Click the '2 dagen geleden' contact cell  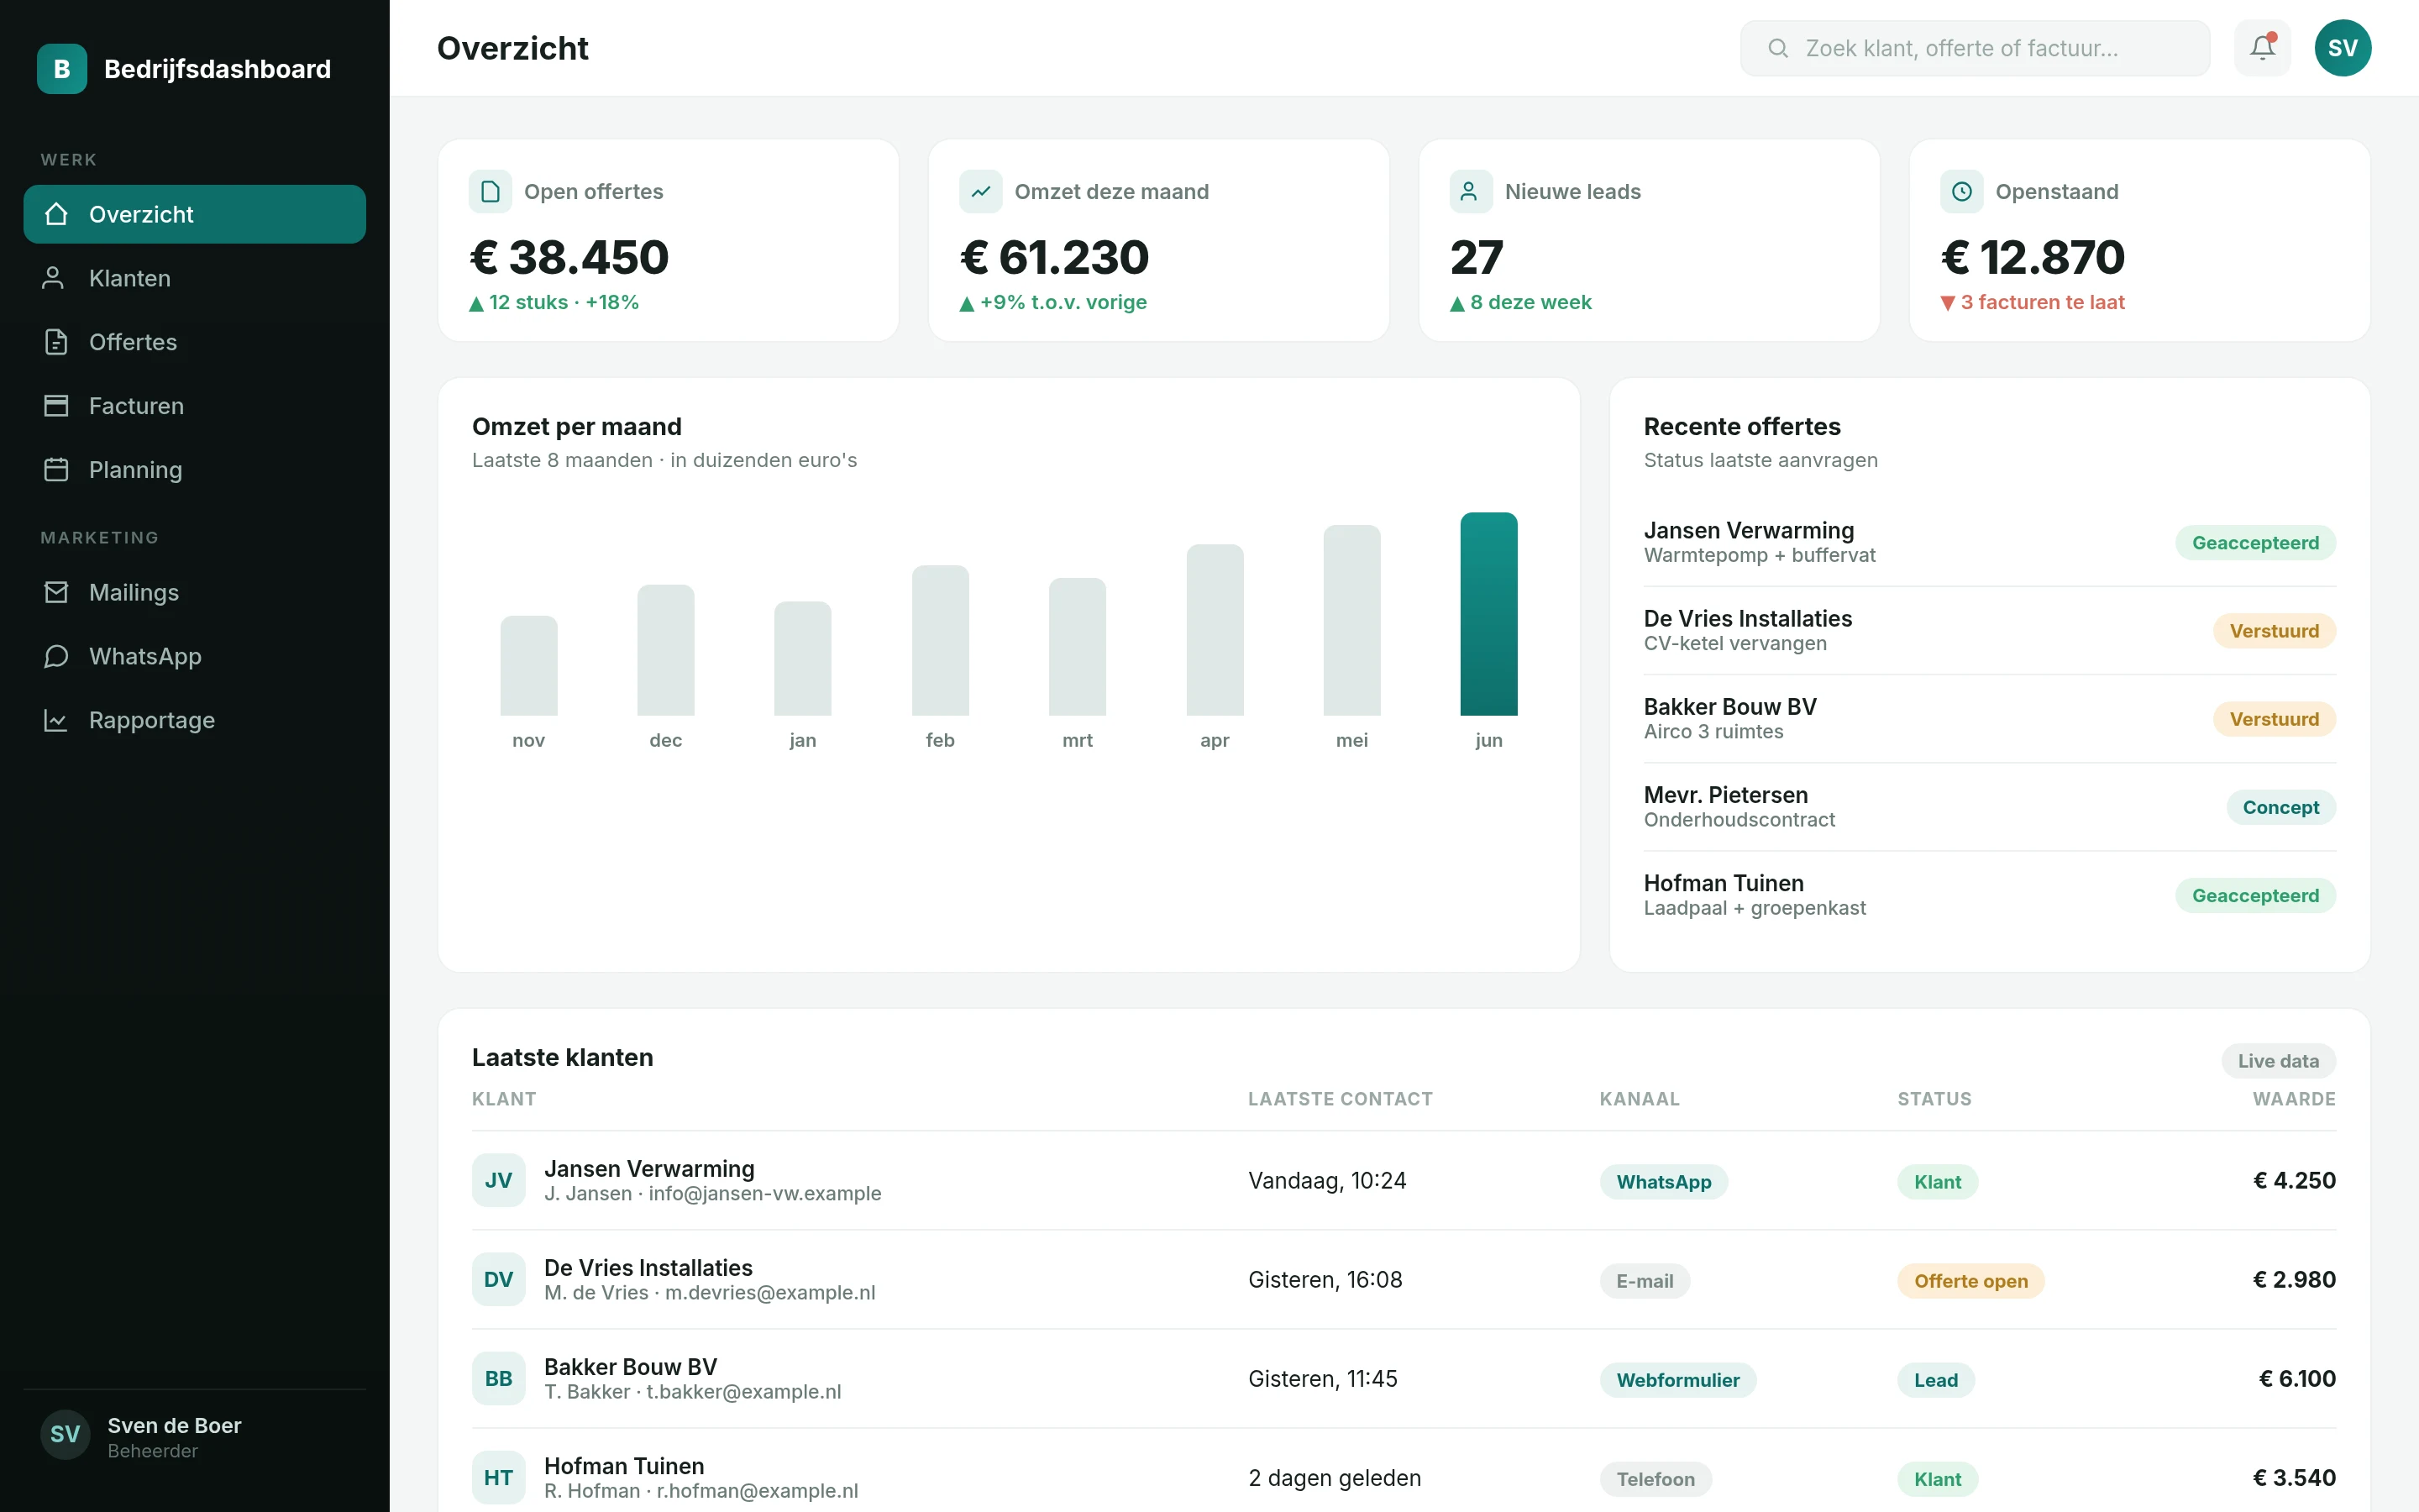(1334, 1477)
